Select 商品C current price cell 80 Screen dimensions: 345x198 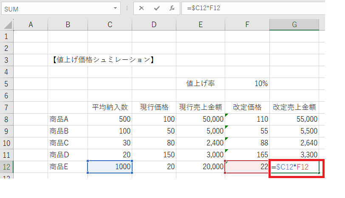(154, 143)
